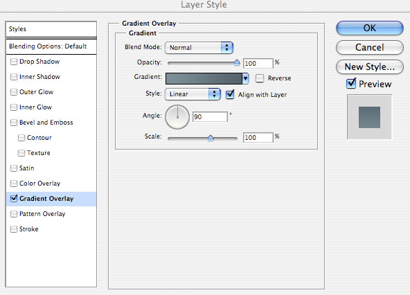410x295 pixels.
Task: Click the gradient color bar
Action: 204,78
